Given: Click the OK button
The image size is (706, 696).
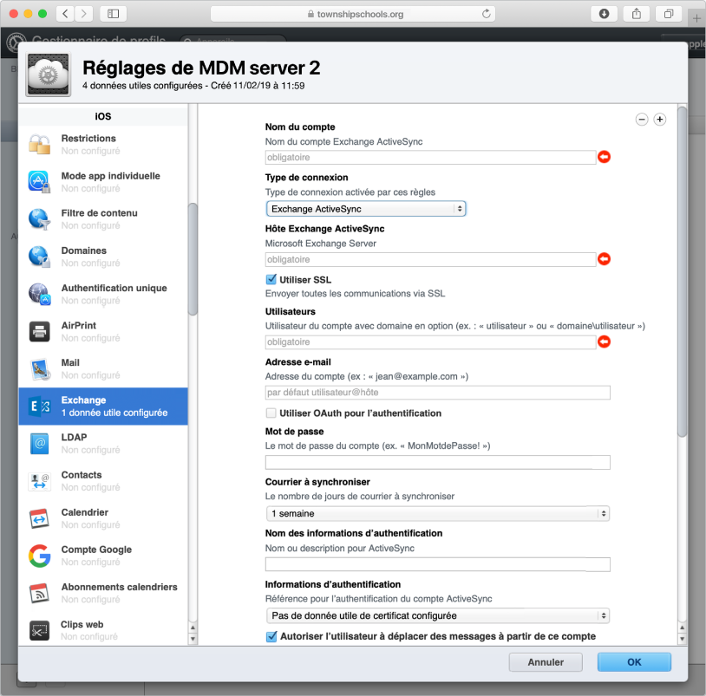Looking at the screenshot, I should coord(634,662).
